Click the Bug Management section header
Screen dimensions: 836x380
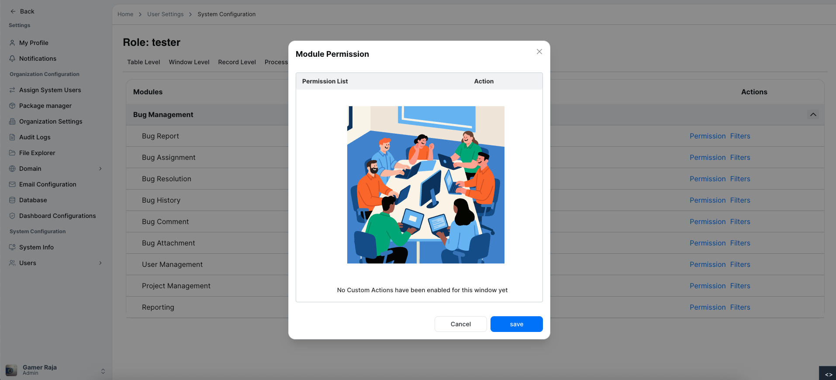click(475, 114)
